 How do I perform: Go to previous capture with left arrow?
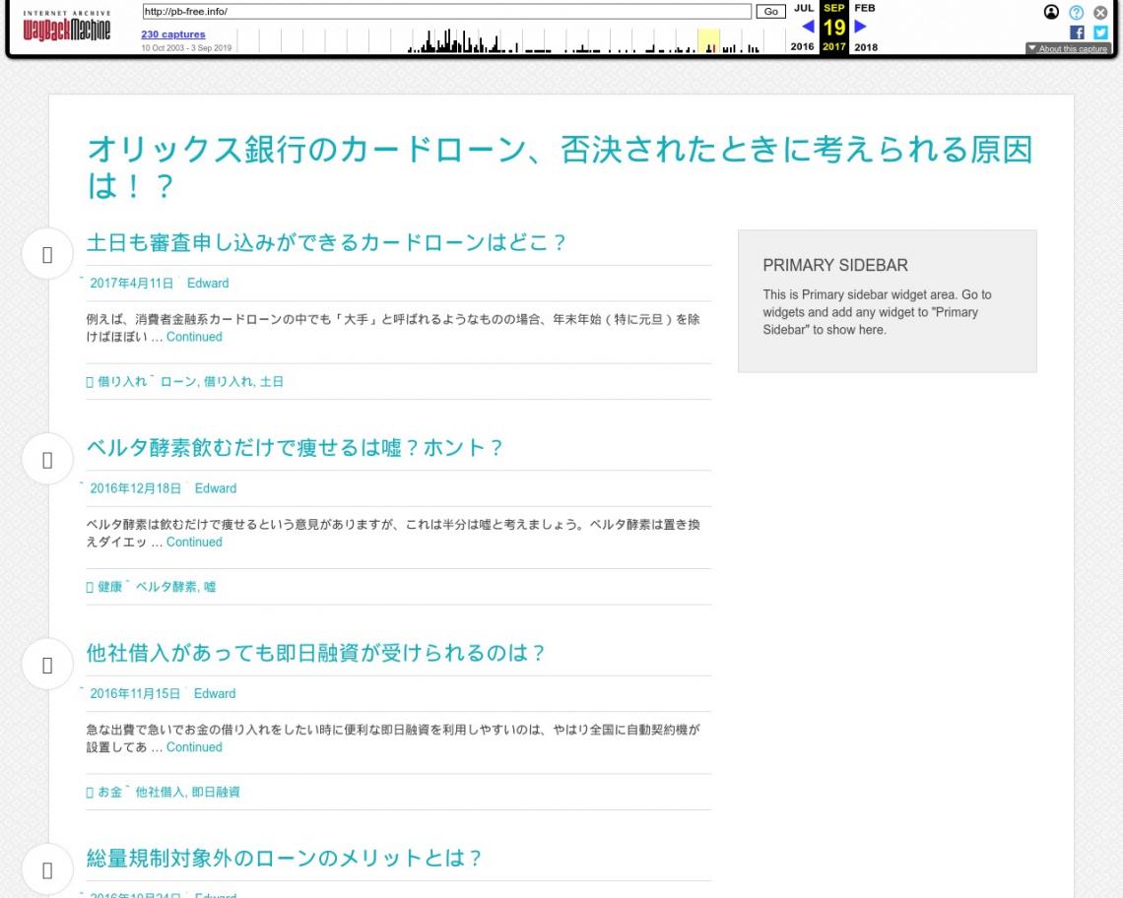click(x=808, y=27)
